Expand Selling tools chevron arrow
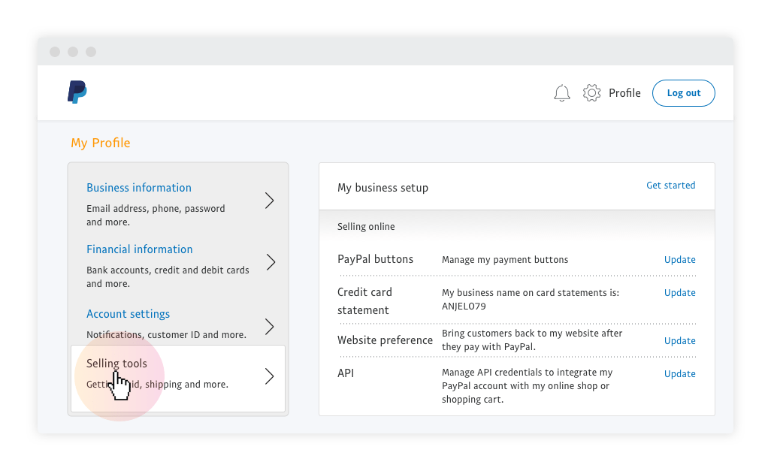 click(269, 376)
